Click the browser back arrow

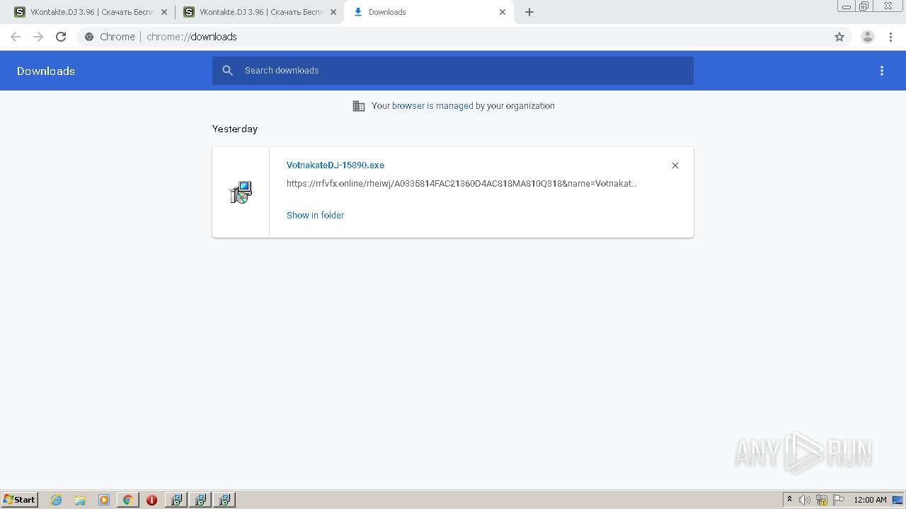pos(16,37)
